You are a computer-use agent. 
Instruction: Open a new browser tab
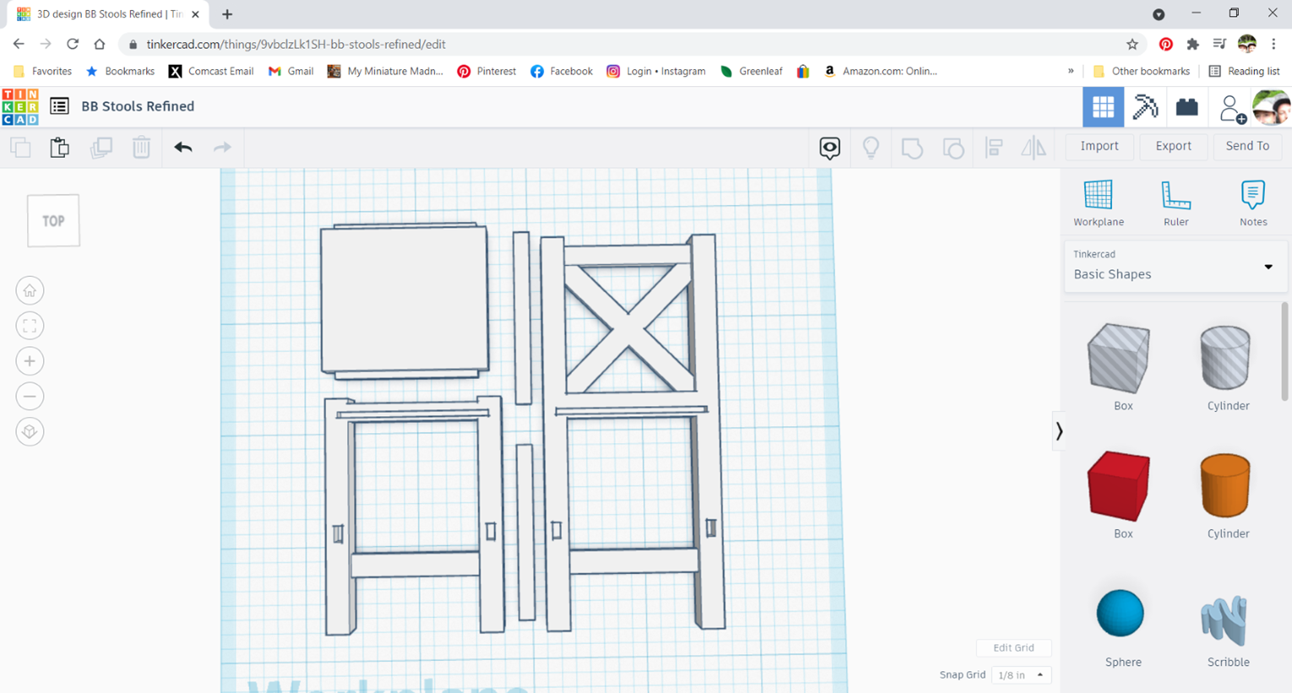click(x=227, y=14)
